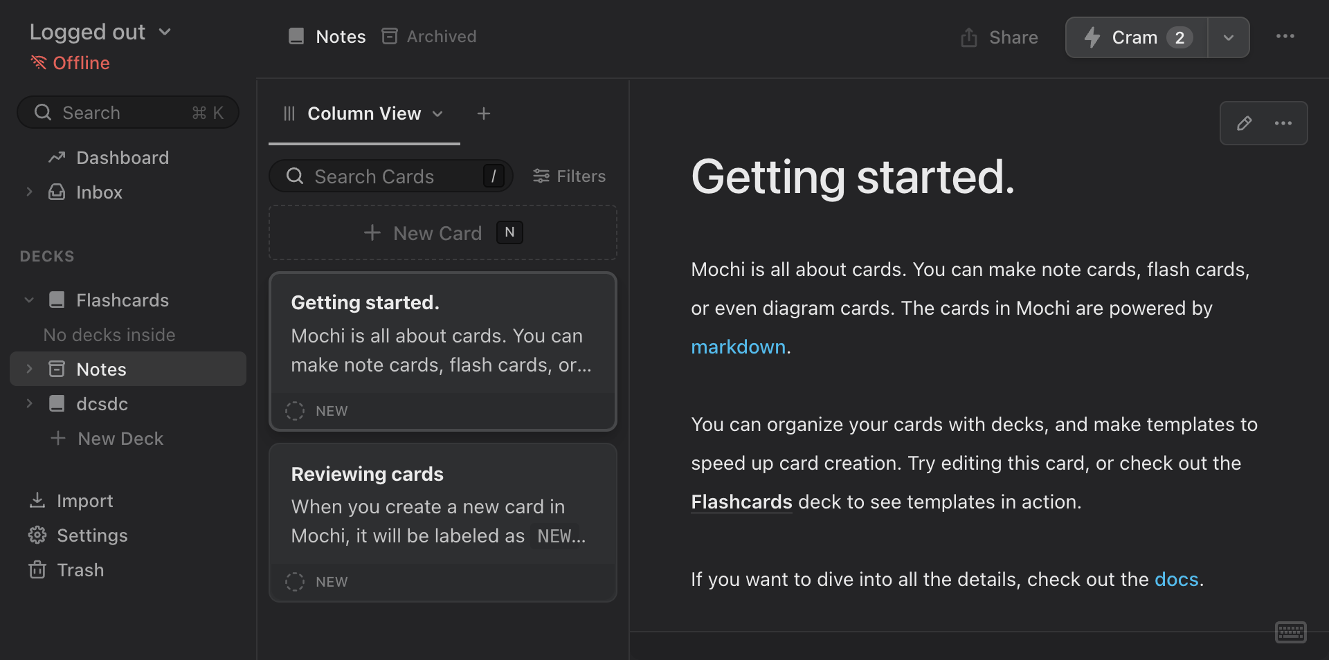Expand the Inbox tree item
The image size is (1329, 660).
pos(29,192)
